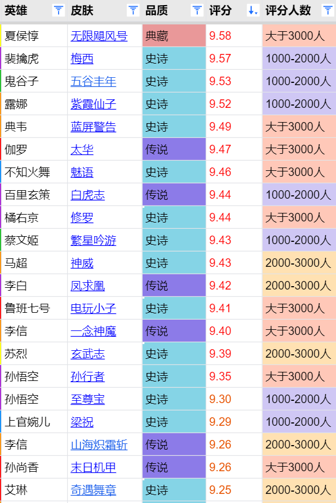Viewport: 336px width, 503px height.
Task: Select the 夏侯惇 hero cell
Action: [x=34, y=36]
